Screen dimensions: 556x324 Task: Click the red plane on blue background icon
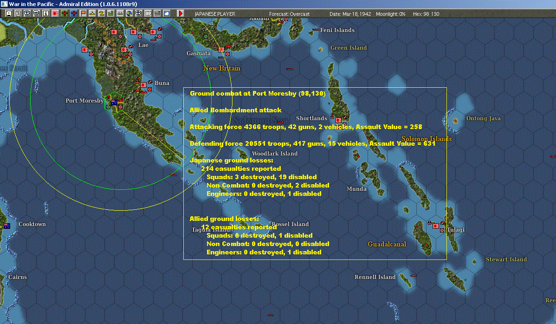point(74,13)
